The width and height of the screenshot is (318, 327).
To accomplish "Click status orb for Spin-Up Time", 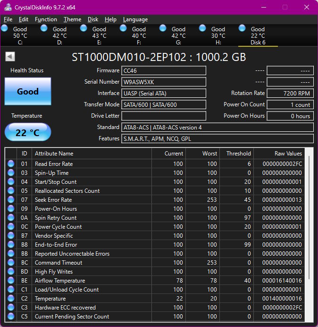I will (x=11, y=172).
